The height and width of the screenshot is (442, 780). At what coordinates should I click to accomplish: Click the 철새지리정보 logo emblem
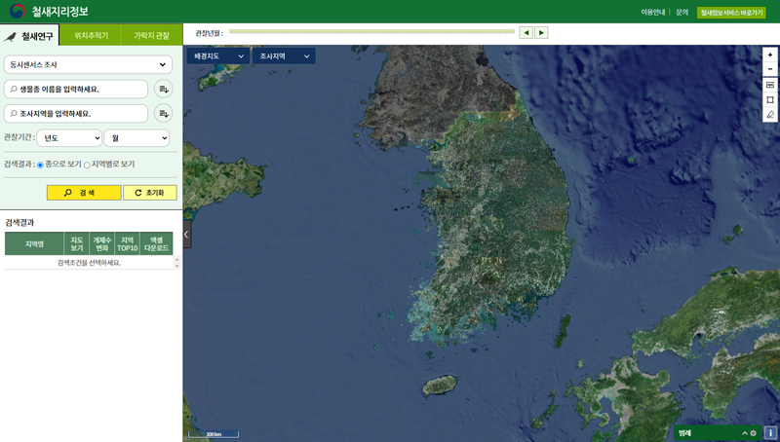18,11
